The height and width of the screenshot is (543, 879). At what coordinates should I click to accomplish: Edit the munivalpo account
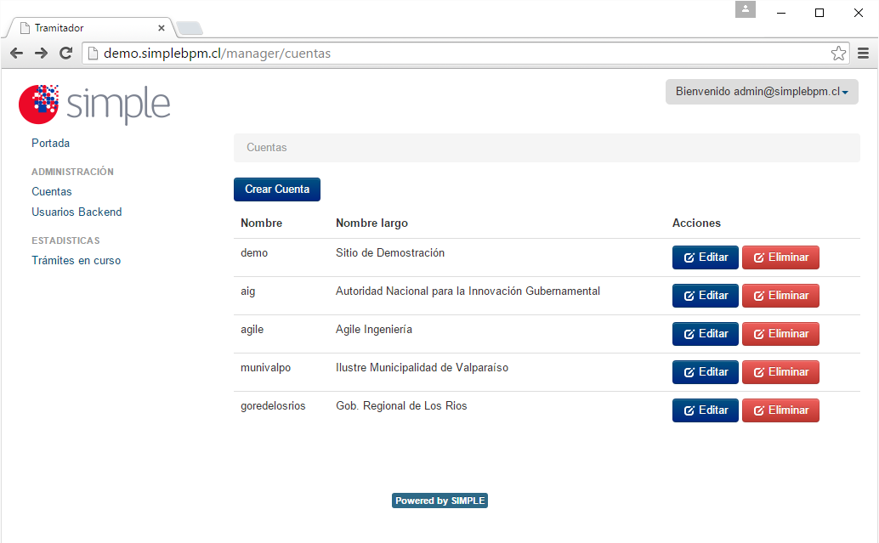click(706, 372)
